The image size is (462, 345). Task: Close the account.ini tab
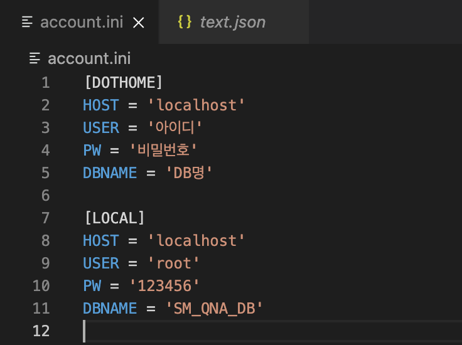[x=139, y=23]
